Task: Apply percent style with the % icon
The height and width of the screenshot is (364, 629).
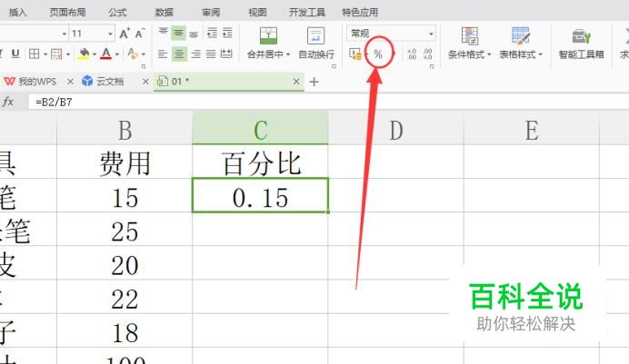Action: pyautogui.click(x=378, y=54)
